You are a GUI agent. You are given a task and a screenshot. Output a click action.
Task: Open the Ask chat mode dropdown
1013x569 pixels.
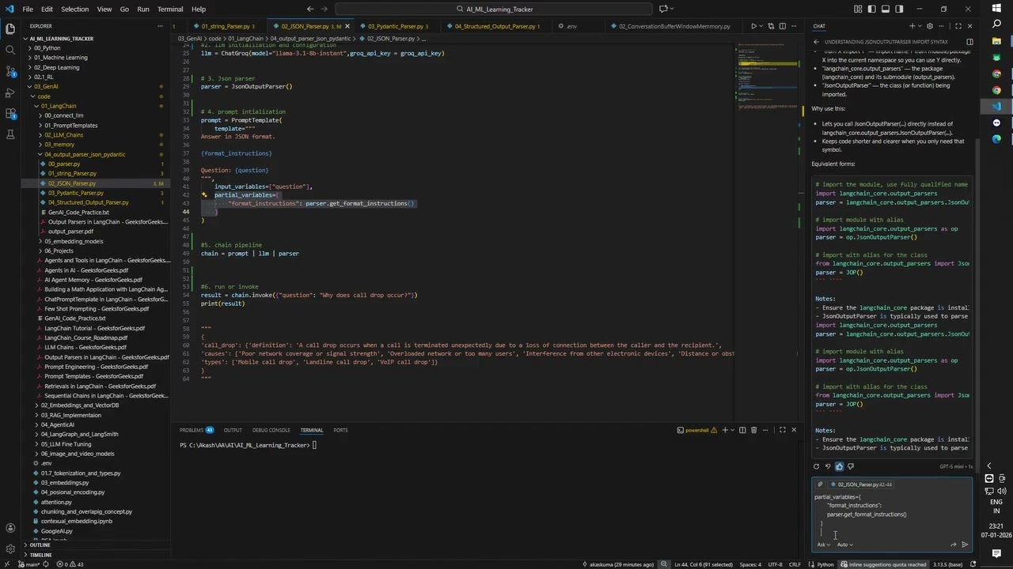823,545
